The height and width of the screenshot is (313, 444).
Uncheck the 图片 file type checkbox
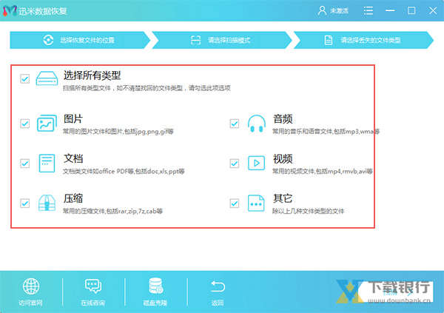click(25, 124)
